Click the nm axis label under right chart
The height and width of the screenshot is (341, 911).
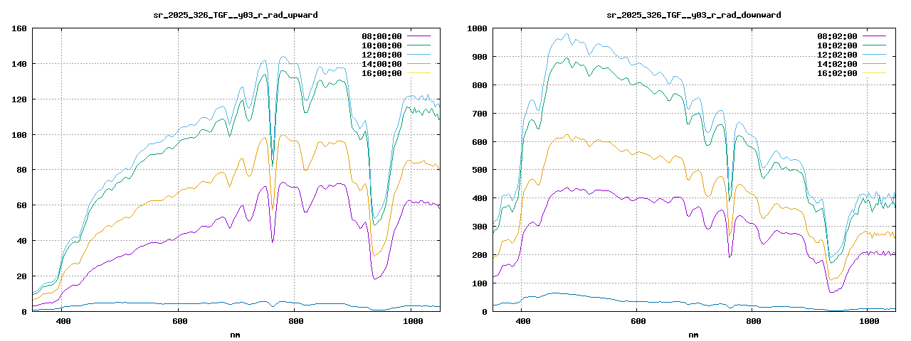(693, 334)
